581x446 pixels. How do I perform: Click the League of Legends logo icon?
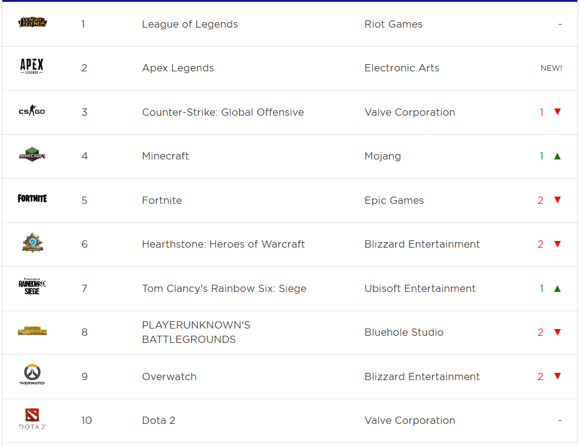[32, 23]
